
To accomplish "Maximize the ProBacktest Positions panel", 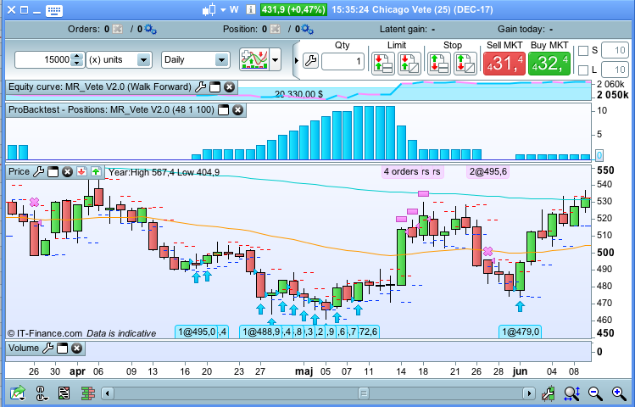I will [x=224, y=109].
